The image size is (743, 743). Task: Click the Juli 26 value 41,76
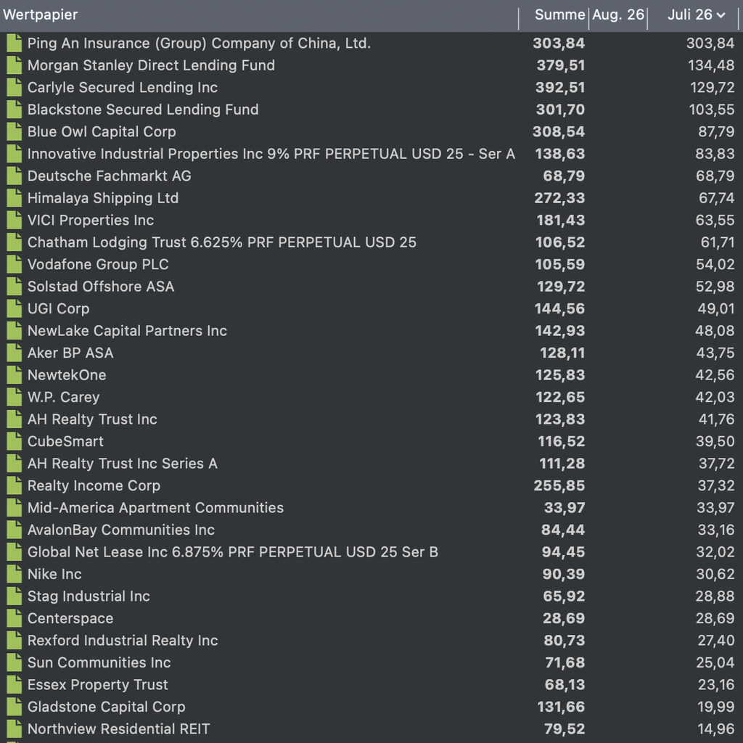tap(716, 419)
